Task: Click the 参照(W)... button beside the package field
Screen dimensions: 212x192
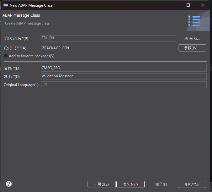Action: coord(192,48)
